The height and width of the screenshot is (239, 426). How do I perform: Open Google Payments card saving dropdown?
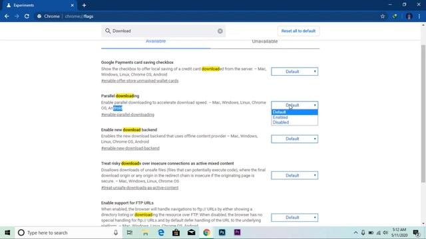point(294,72)
